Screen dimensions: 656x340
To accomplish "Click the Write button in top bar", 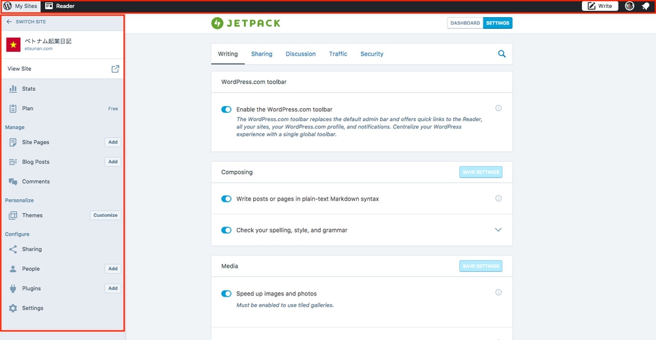I will [600, 6].
